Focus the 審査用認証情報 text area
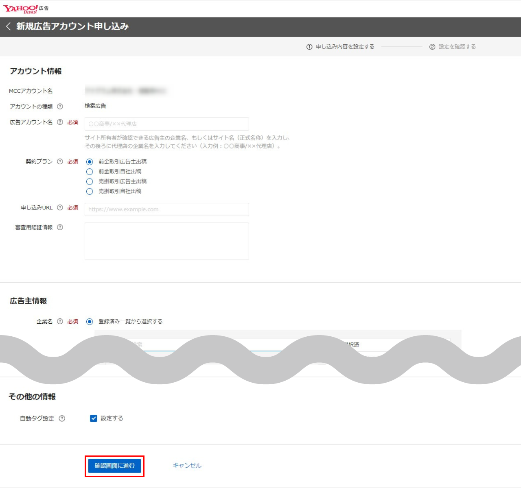Image resolution: width=521 pixels, height=488 pixels. [x=166, y=241]
